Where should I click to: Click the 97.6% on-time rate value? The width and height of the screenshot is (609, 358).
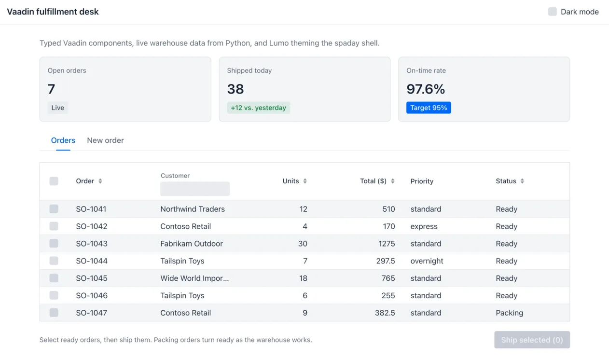[426, 89]
